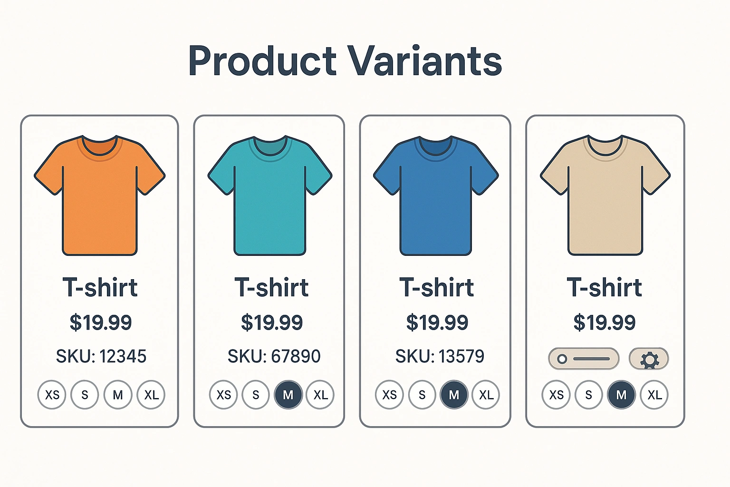Select size S on orange T-shirt
The image size is (730, 487).
click(85, 395)
